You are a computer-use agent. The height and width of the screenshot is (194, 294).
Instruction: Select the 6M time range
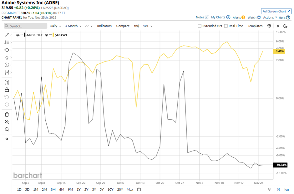(62, 190)
